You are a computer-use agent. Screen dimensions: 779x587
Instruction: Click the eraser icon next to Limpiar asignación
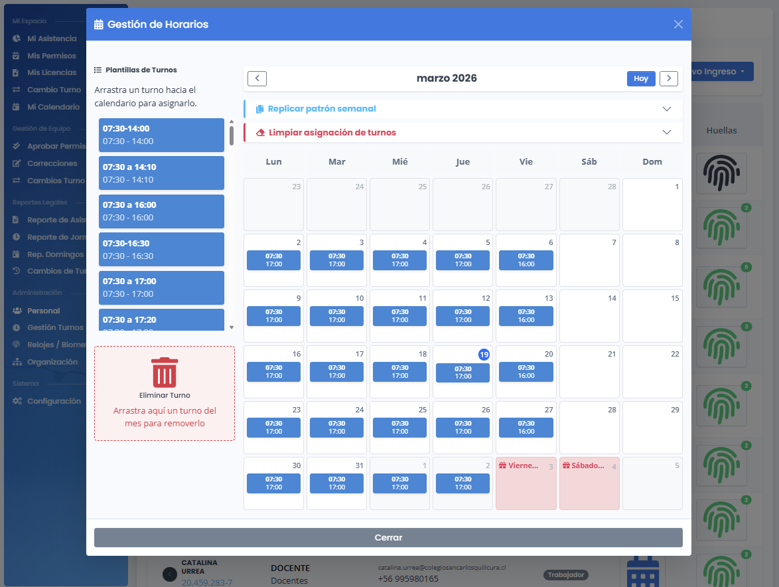260,133
